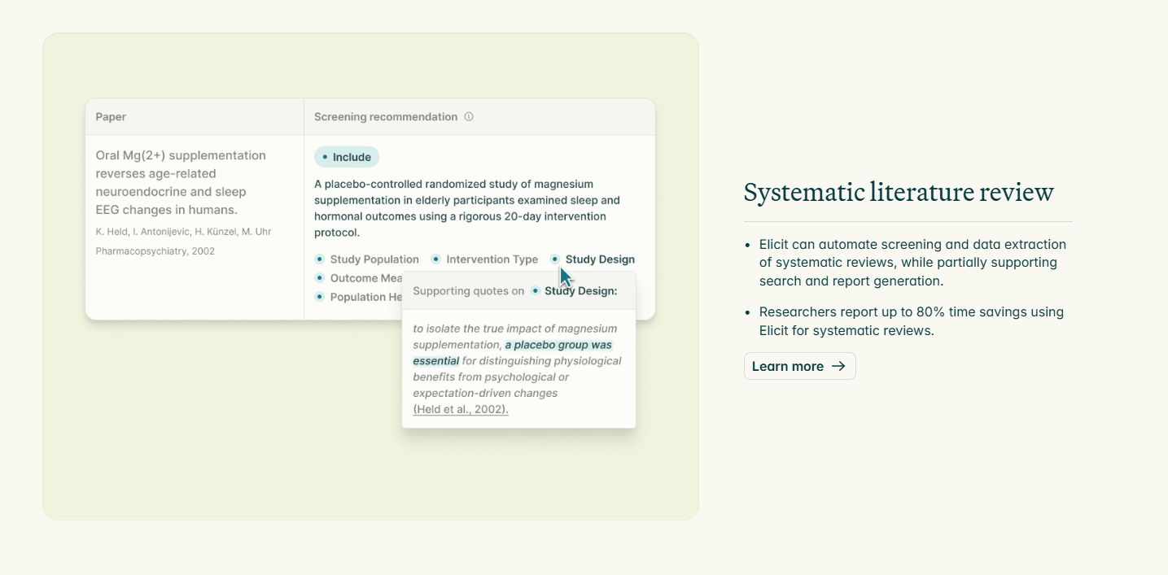Click the highlighted quote 'a placebo group was'
Image resolution: width=1168 pixels, height=575 pixels.
558,345
